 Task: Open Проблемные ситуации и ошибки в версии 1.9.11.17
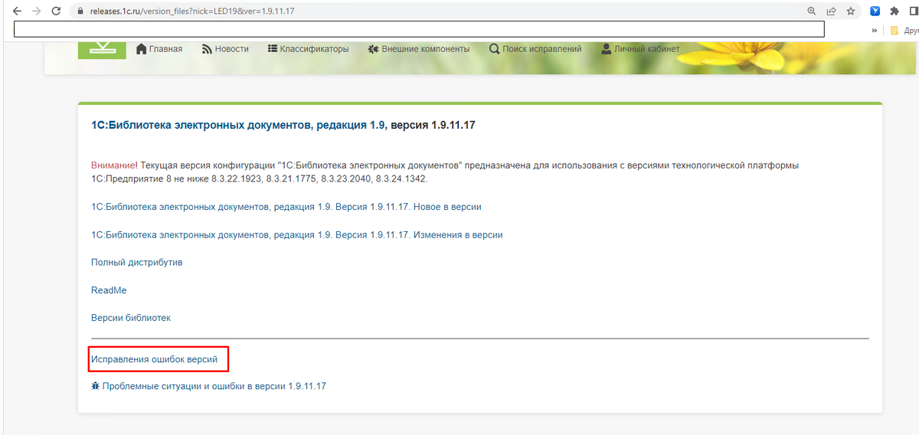point(214,386)
